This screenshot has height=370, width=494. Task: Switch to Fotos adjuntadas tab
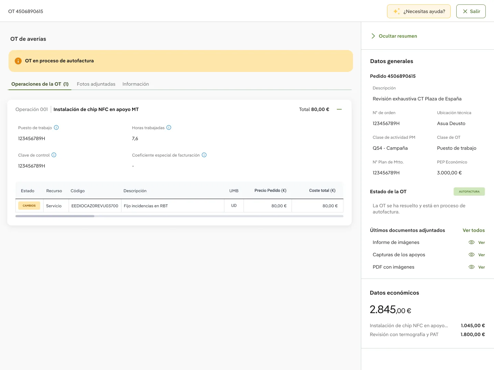coord(96,84)
